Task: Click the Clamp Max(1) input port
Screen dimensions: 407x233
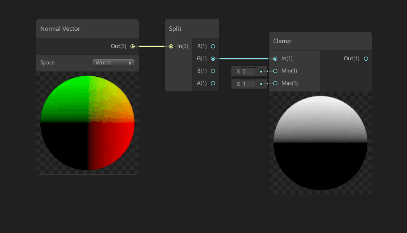Action: 275,83
